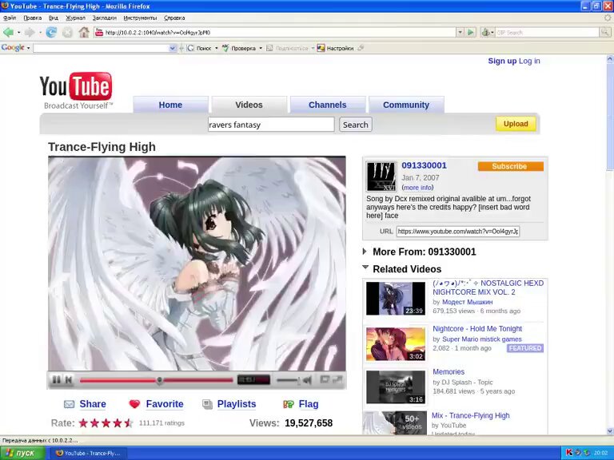Screen dimensions: 614x460
Task: Click the browser back arrow
Action: click(x=9, y=33)
